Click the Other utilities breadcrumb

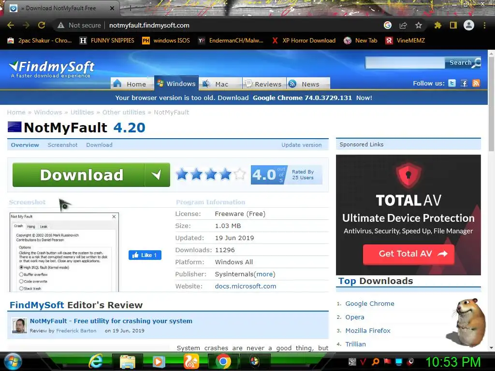coord(124,112)
